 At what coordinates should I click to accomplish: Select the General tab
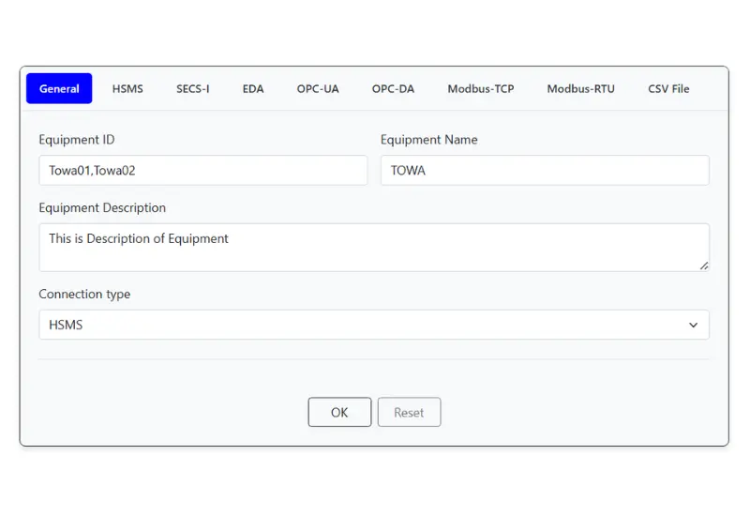pos(59,88)
